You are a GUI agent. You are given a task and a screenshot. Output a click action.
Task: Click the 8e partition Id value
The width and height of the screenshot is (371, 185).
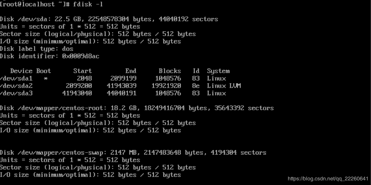[196, 86]
